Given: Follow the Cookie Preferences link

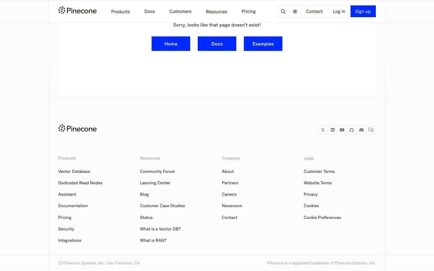Looking at the screenshot, I should coord(322,217).
